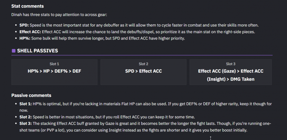The height and width of the screenshot is (140, 287).
Task: Click the purple square beside SHELL PASSIVES
Action: click(x=13, y=51)
